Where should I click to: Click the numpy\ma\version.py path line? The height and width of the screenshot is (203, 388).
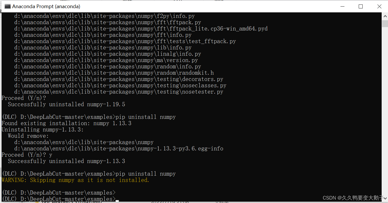point(106,60)
